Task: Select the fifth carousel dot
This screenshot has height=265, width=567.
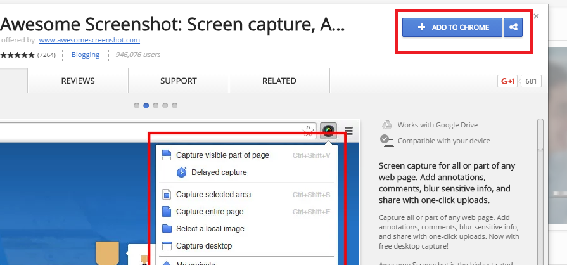Action: pyautogui.click(x=175, y=106)
